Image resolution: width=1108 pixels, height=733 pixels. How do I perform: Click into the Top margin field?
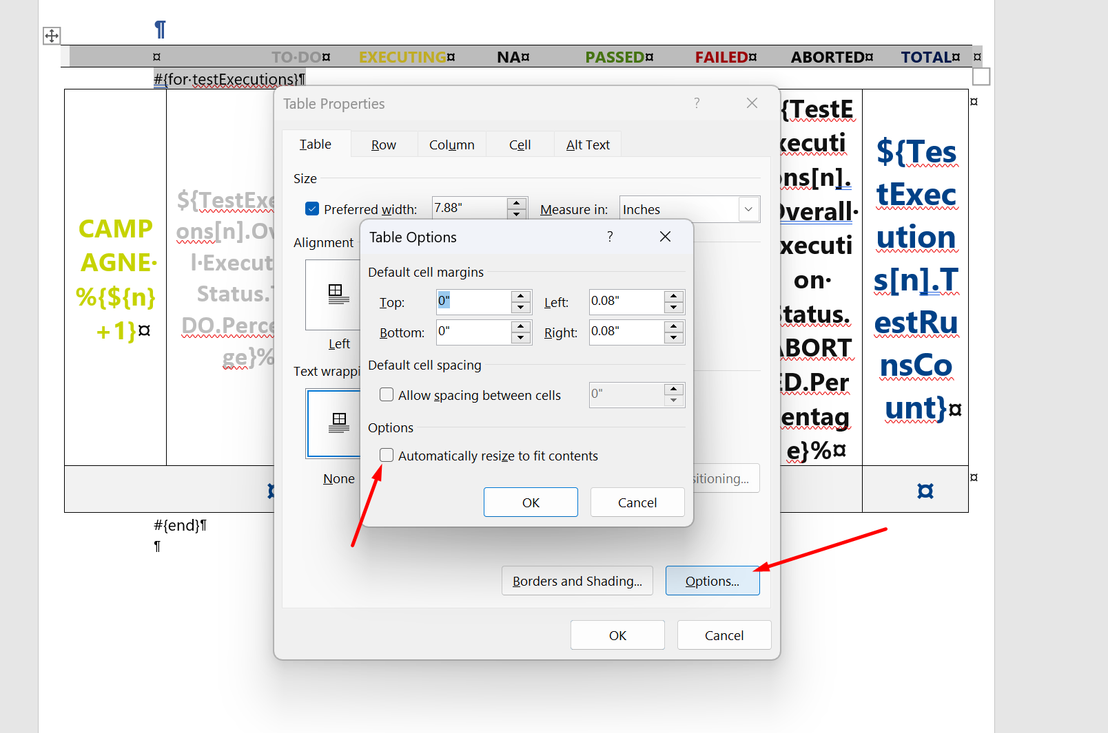tap(473, 301)
